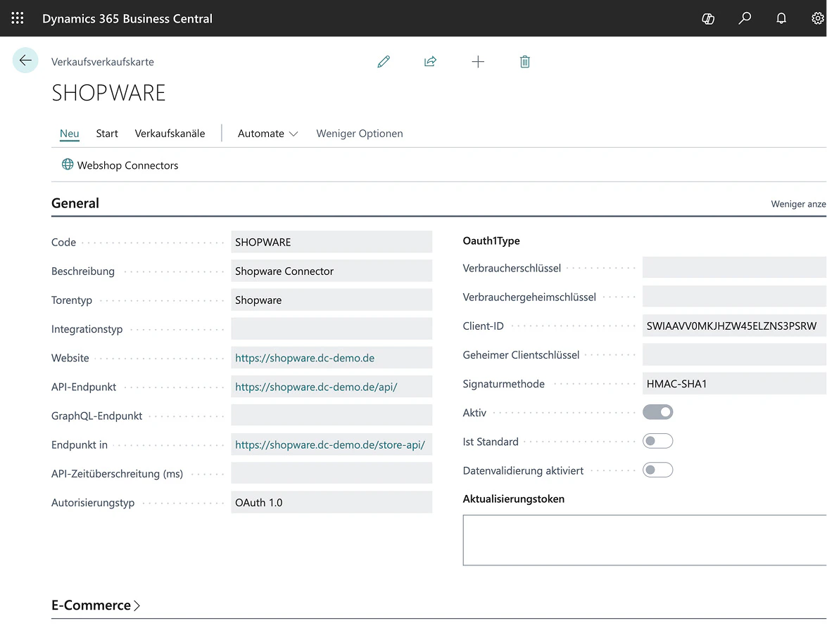Click the Torentyp field
The height and width of the screenshot is (635, 827).
332,300
